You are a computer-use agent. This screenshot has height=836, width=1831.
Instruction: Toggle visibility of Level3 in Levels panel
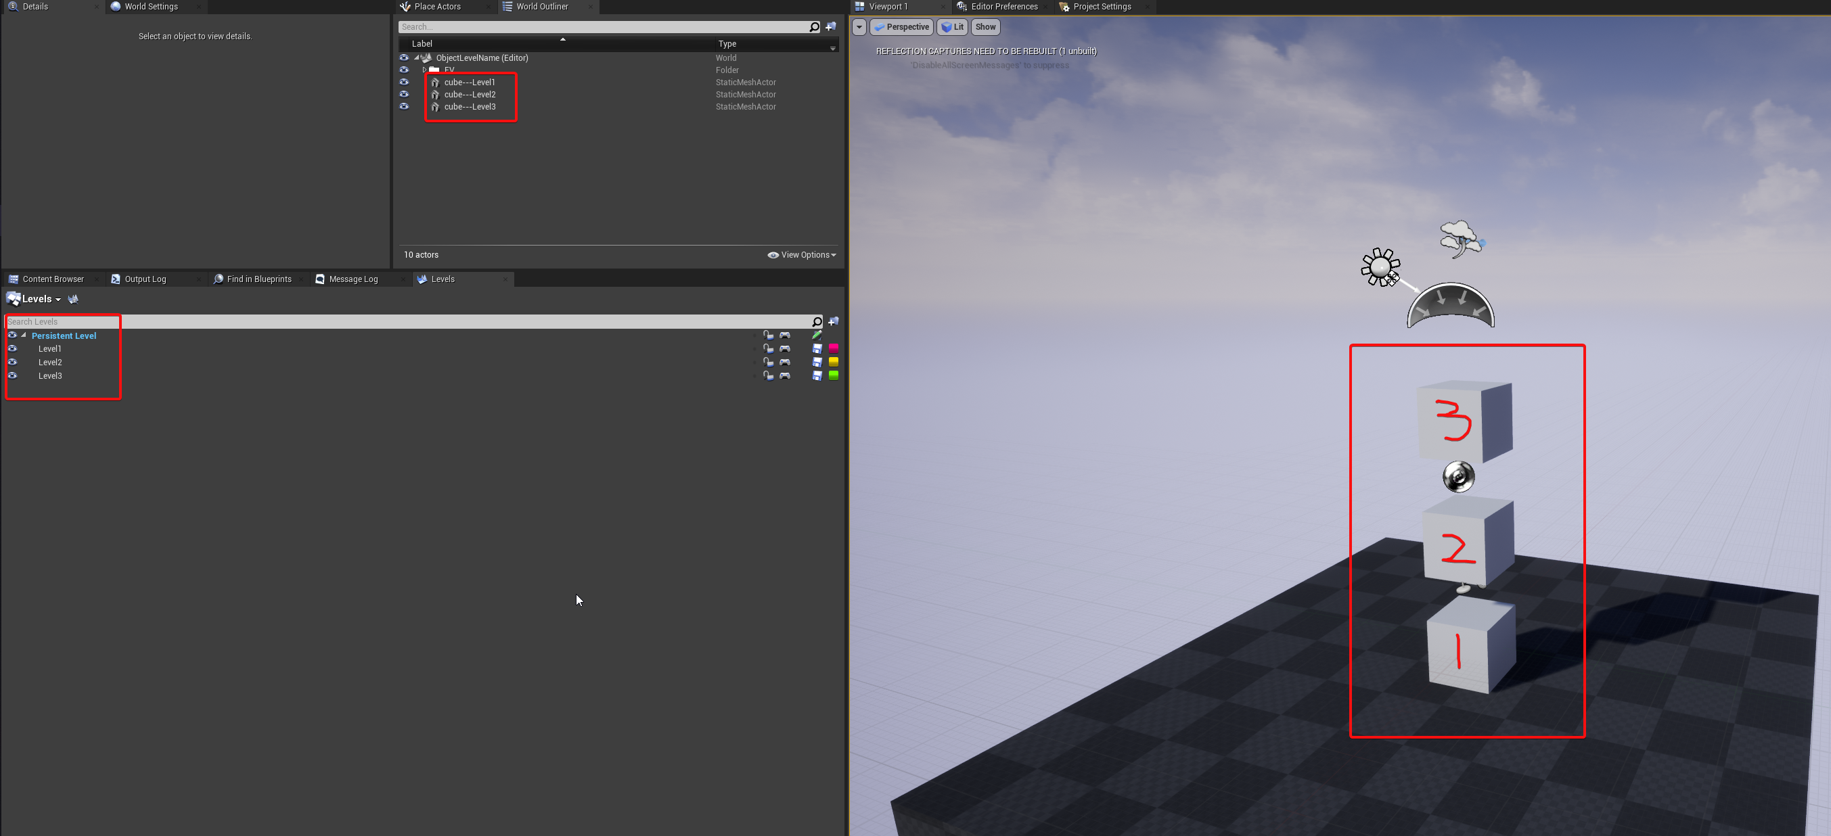point(12,376)
